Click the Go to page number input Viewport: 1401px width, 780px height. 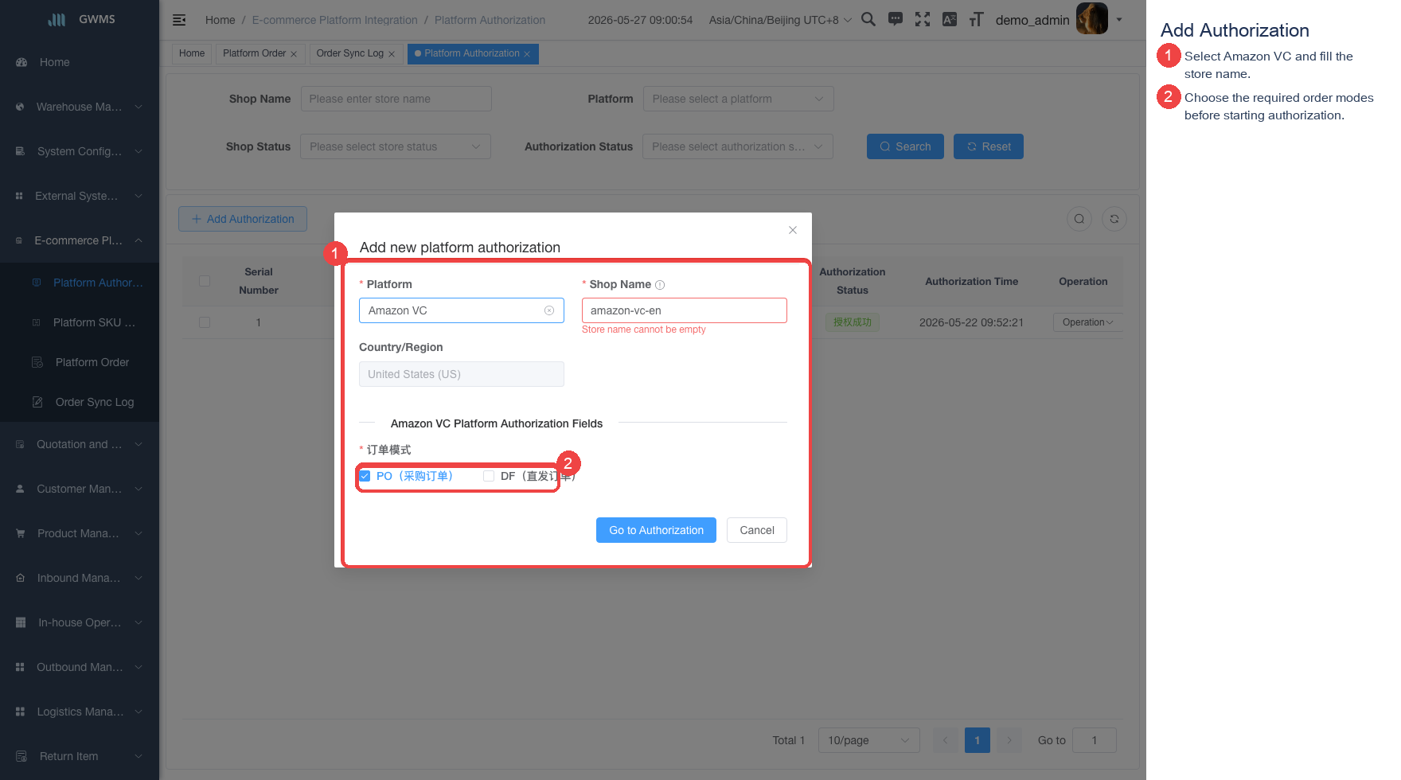[1095, 740]
